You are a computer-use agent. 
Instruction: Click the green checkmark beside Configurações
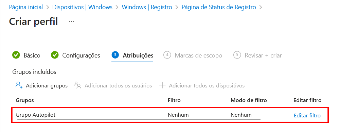click(55, 55)
